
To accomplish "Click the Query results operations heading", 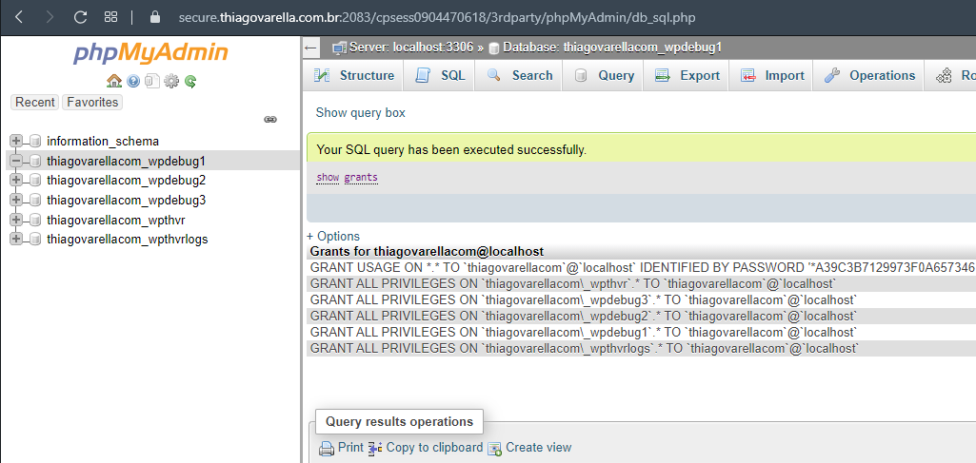I will 399,422.
